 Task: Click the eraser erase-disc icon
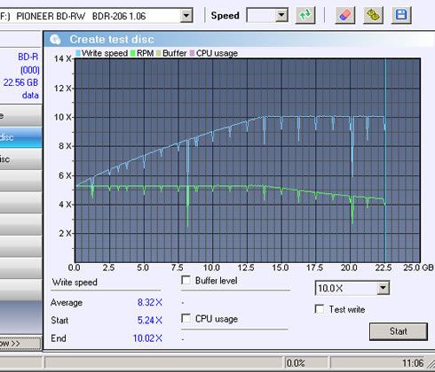345,15
